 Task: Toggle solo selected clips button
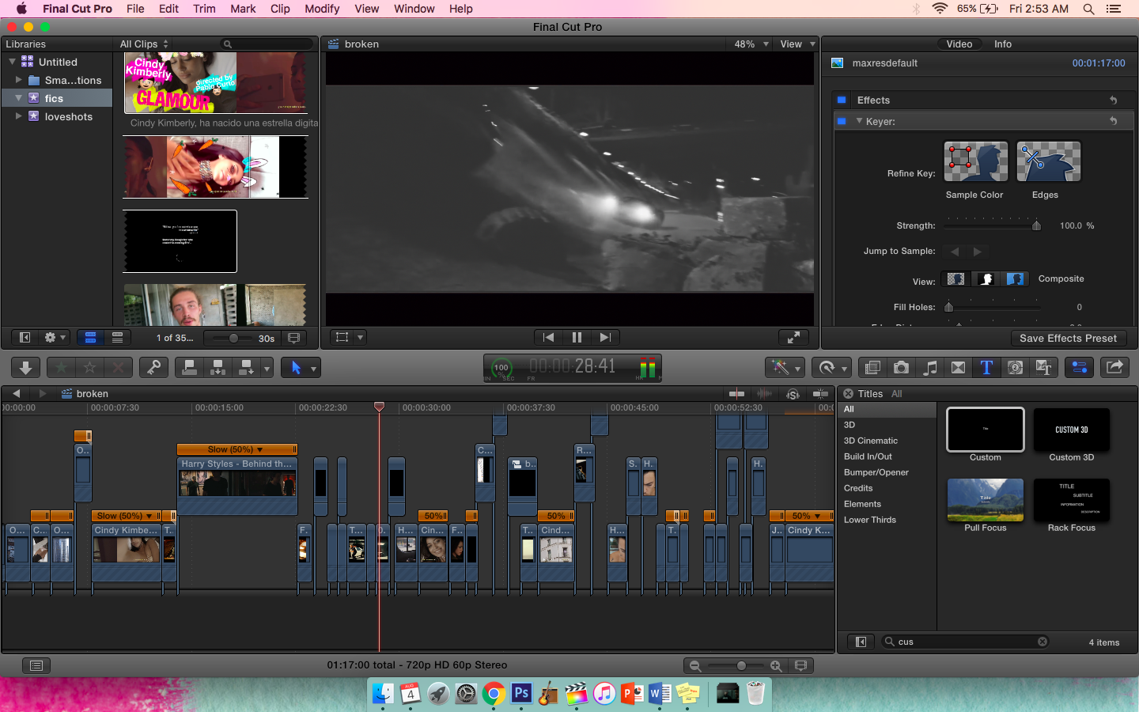(793, 394)
